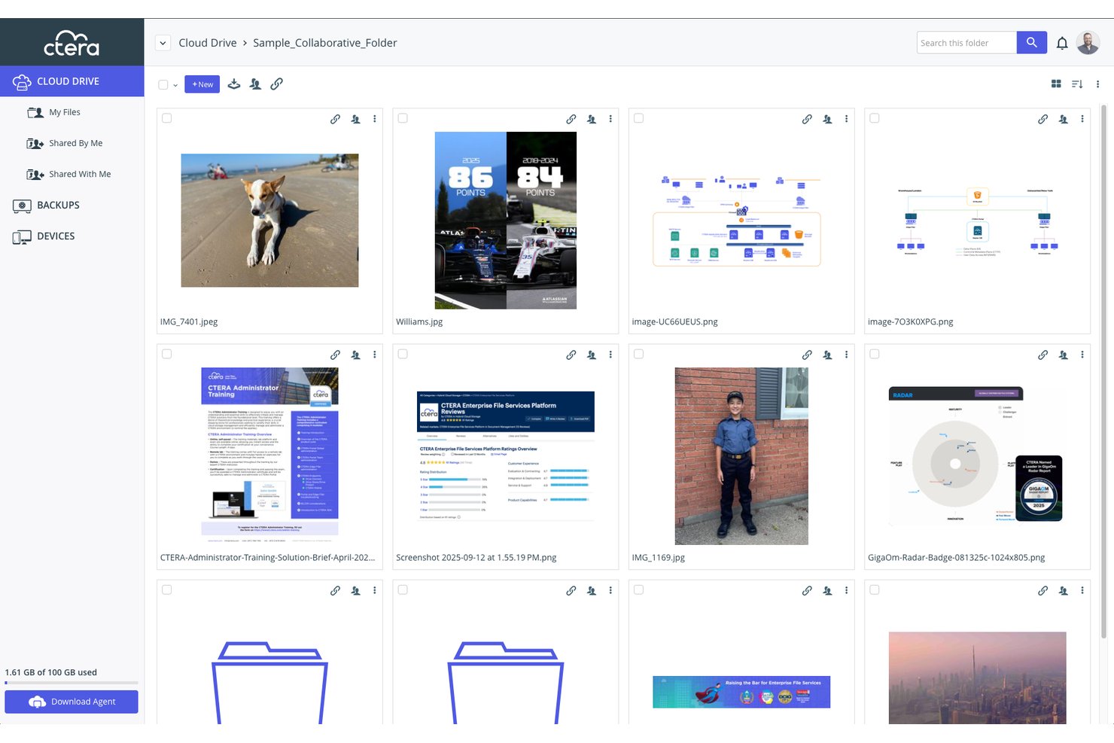The width and height of the screenshot is (1114, 743).
Task: Click the toolbar share-with-users icon
Action: click(x=255, y=84)
